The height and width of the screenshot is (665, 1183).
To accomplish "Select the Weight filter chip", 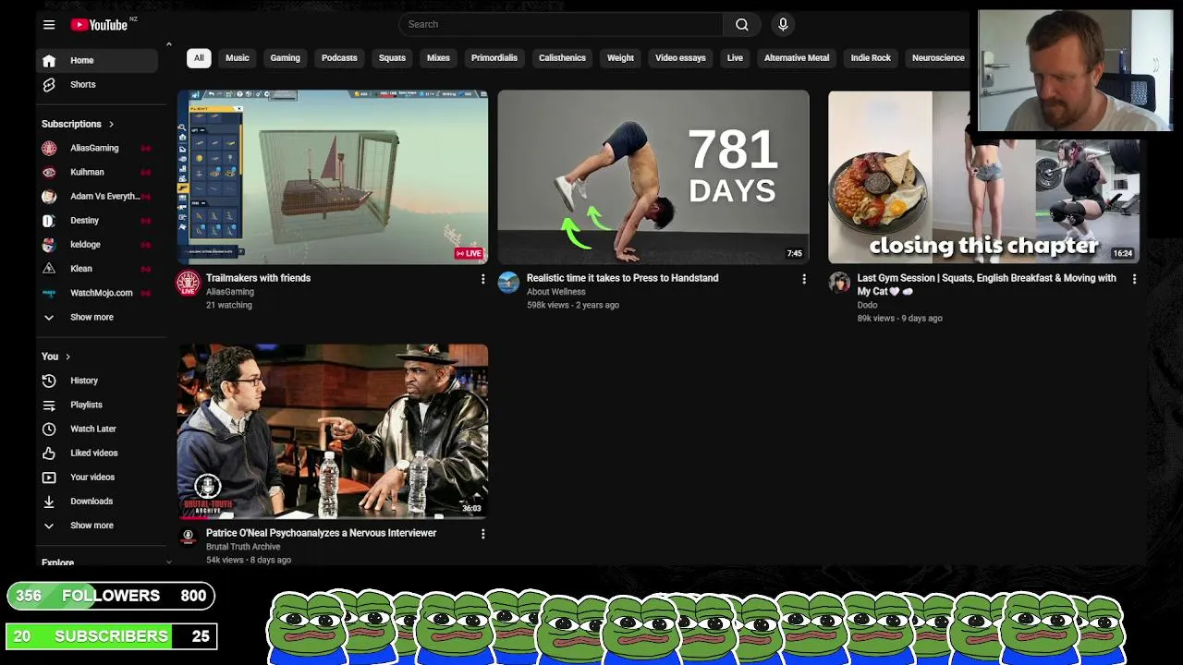I will point(620,57).
